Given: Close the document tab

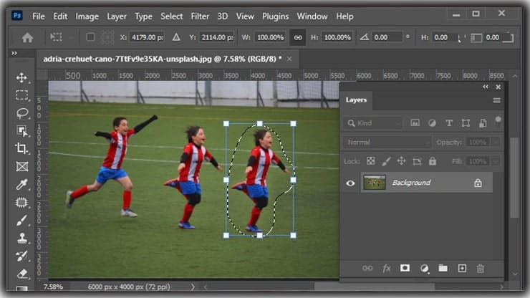Looking at the screenshot, I should tap(289, 59).
